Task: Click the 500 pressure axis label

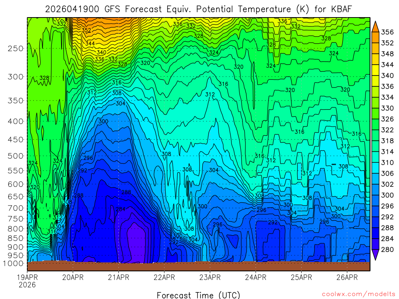Action: coord(16,156)
